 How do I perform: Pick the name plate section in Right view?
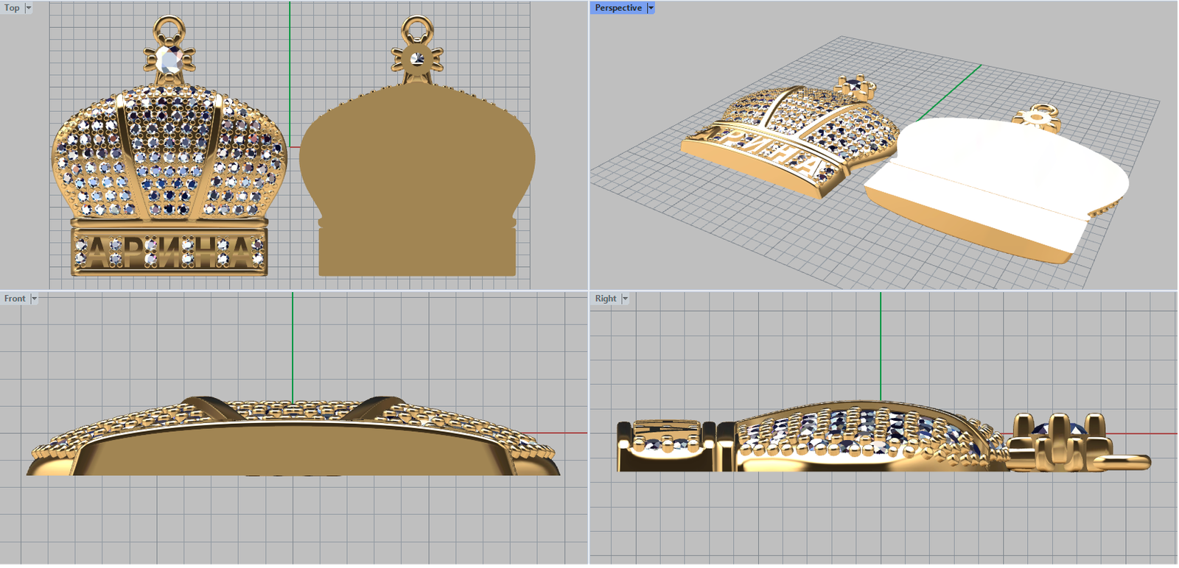point(665,445)
